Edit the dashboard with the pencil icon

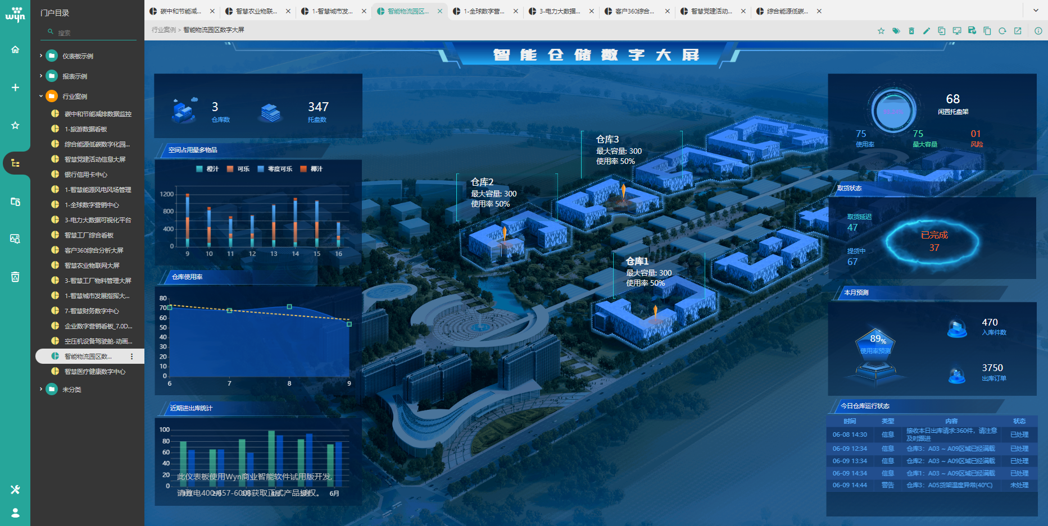pyautogui.click(x=927, y=31)
